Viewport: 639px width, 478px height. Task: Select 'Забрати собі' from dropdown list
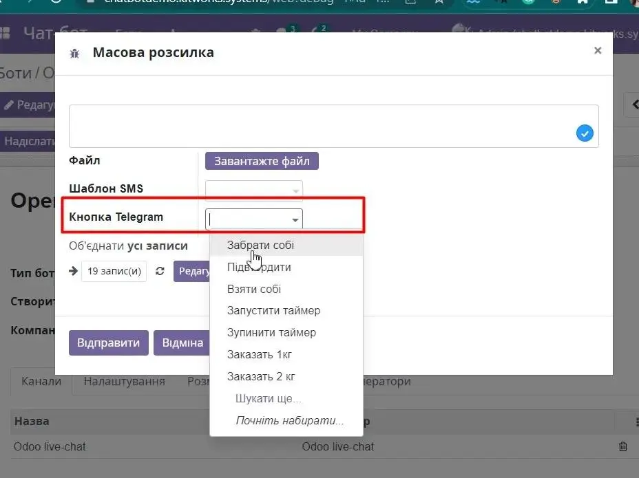(x=260, y=245)
